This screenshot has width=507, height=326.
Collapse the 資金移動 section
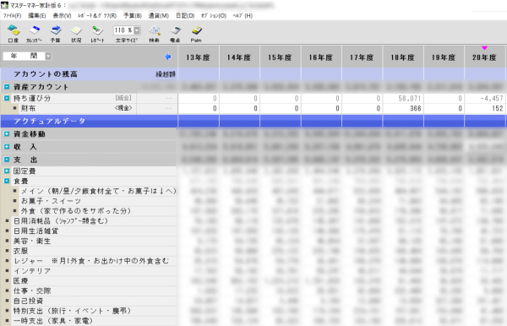pos(7,133)
